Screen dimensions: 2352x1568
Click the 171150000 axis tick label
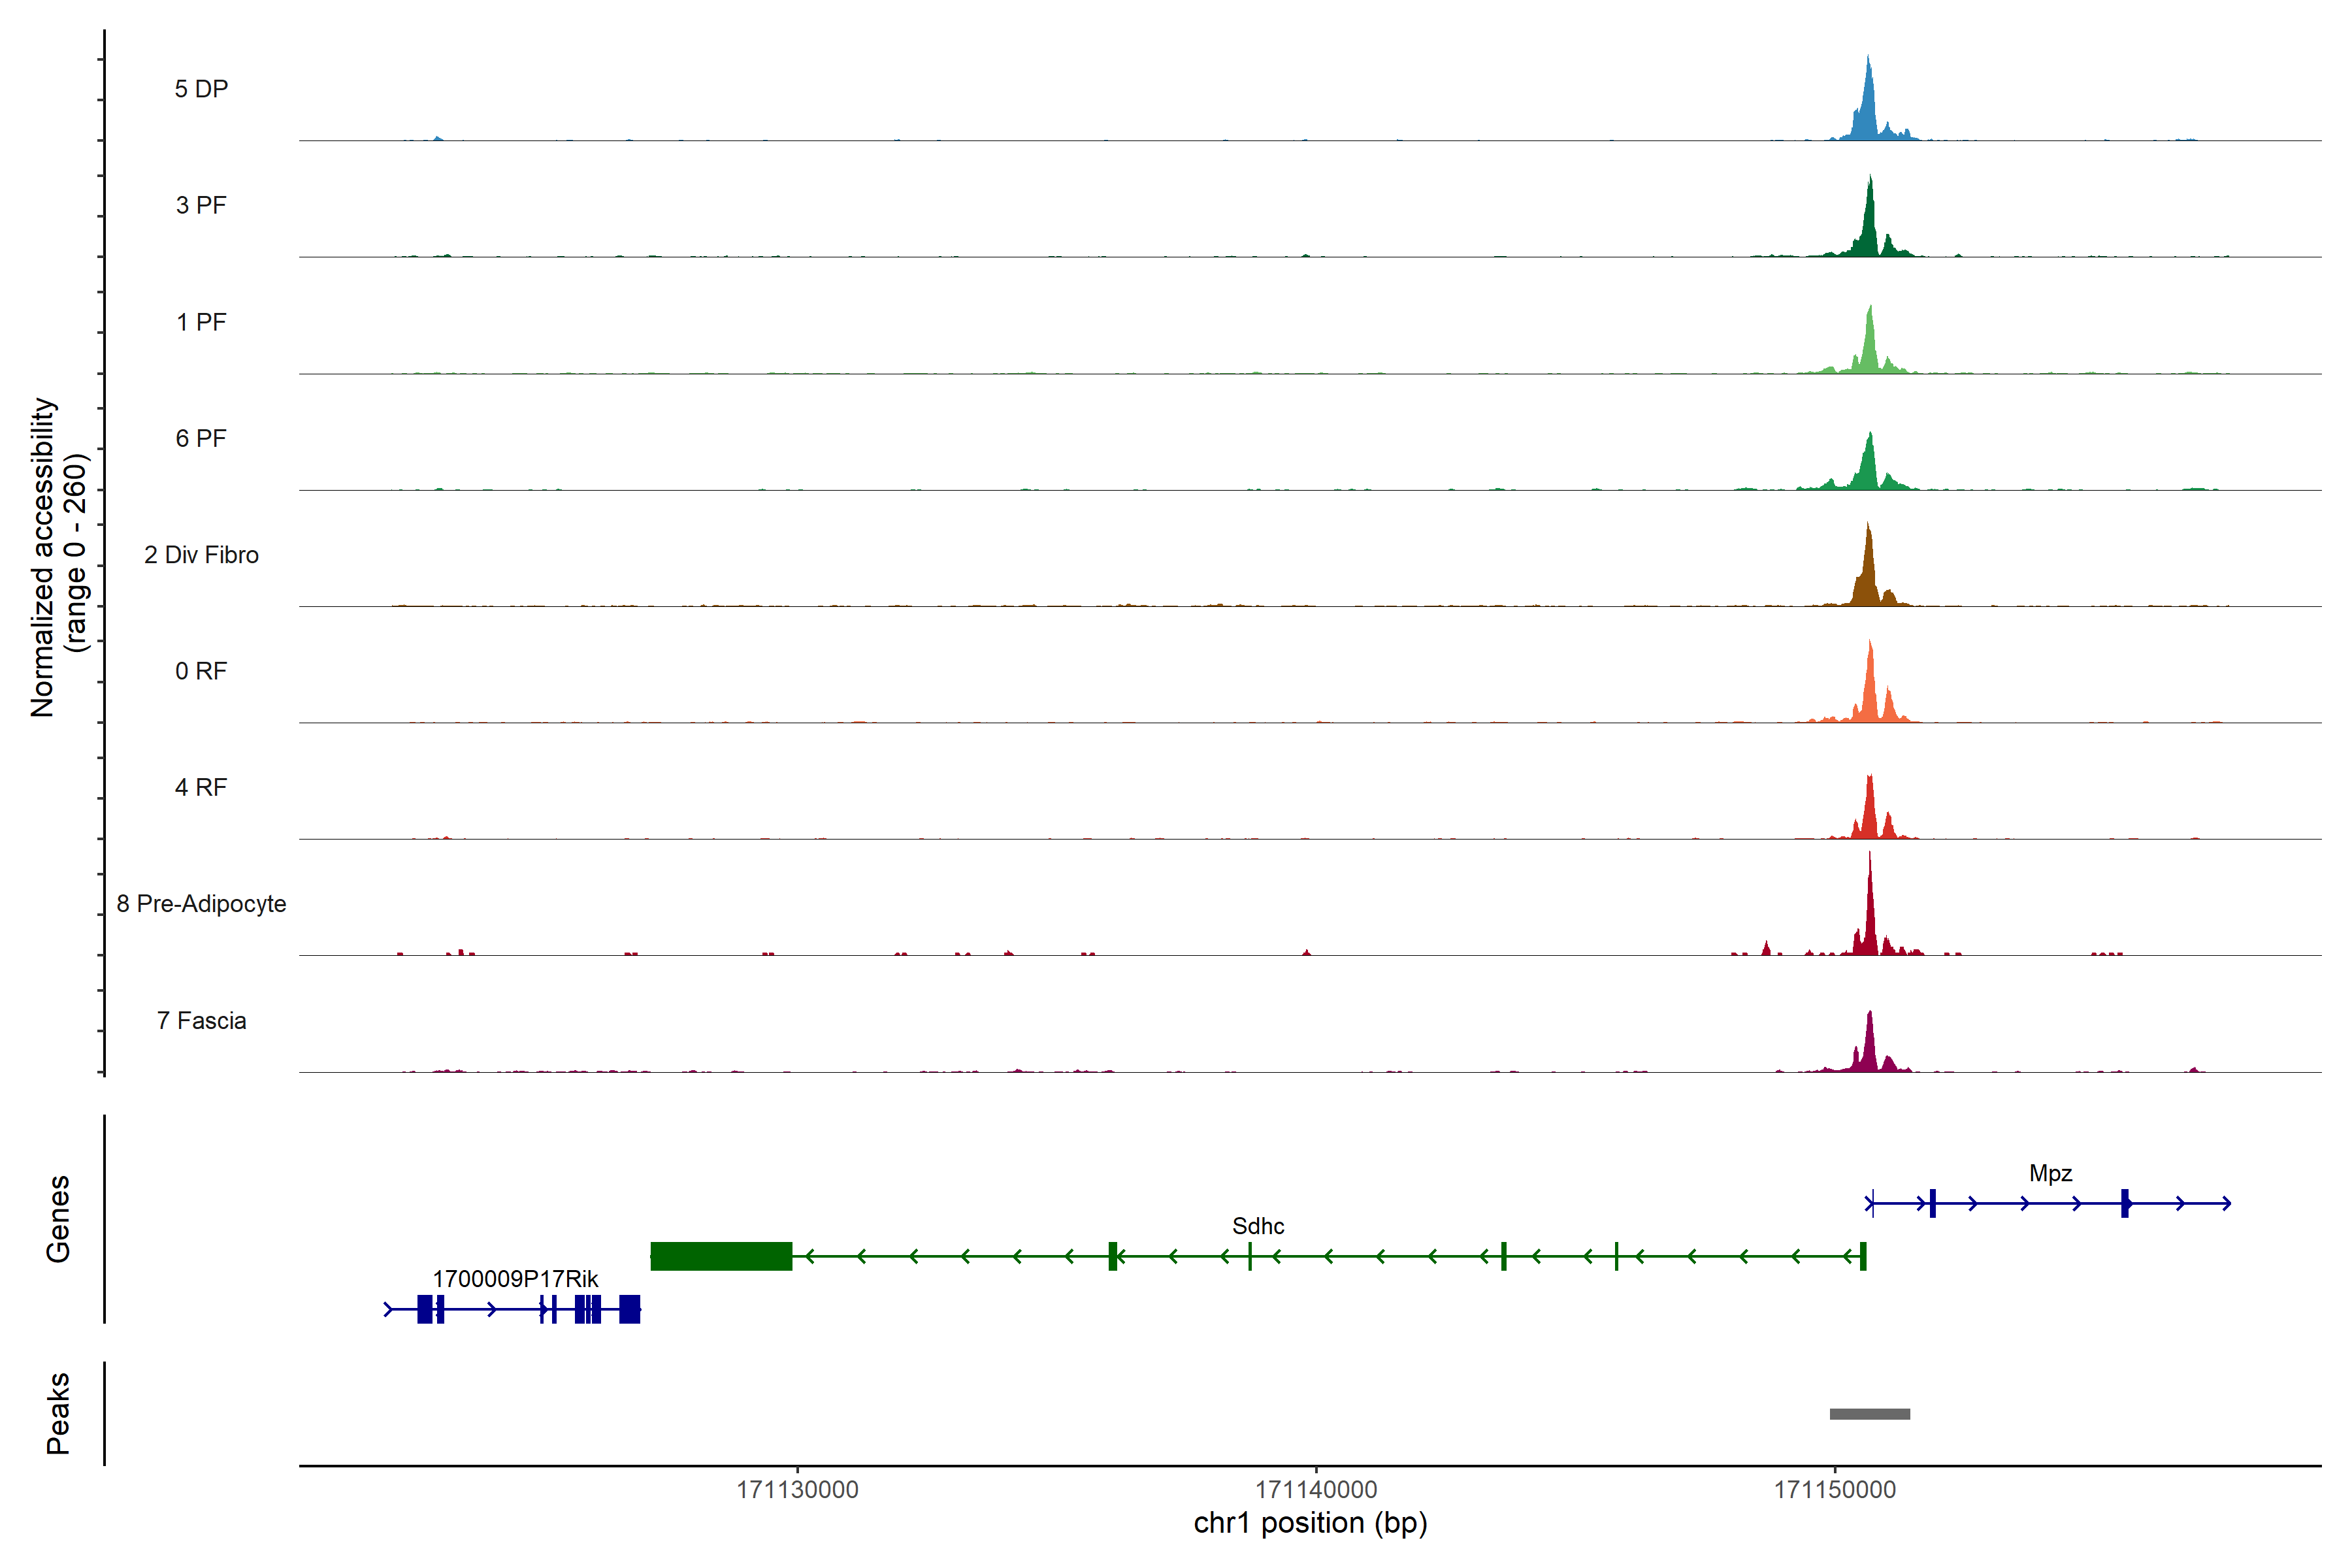pos(1834,1490)
